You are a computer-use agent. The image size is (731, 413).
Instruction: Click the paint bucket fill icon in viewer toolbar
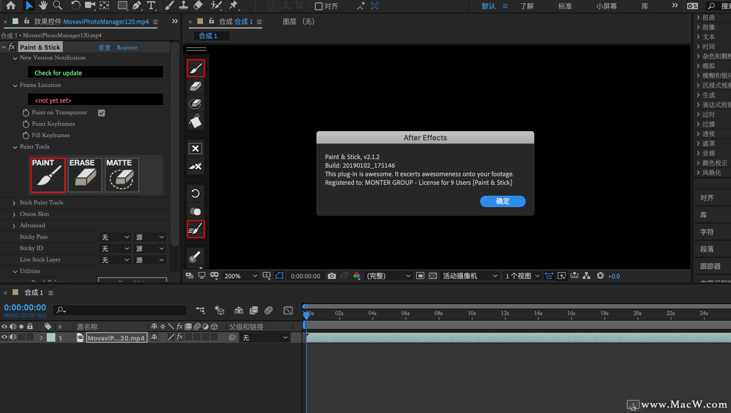[x=196, y=121]
